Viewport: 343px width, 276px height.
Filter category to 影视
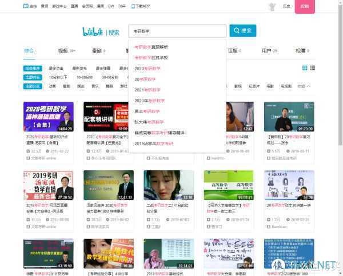click(x=238, y=86)
